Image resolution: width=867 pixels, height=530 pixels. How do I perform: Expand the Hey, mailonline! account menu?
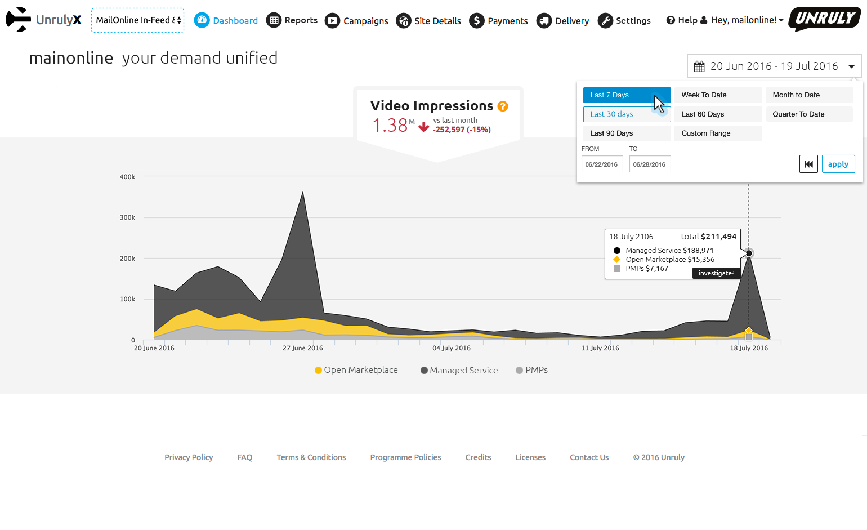747,20
